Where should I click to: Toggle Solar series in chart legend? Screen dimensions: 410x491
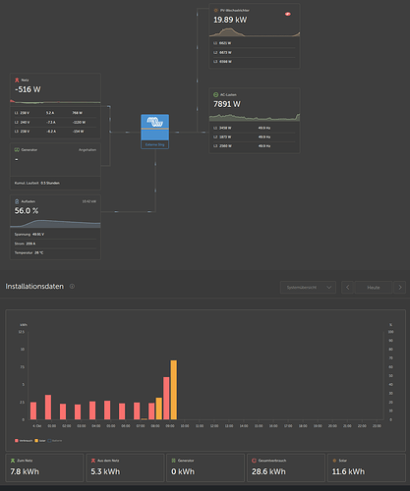click(x=40, y=441)
